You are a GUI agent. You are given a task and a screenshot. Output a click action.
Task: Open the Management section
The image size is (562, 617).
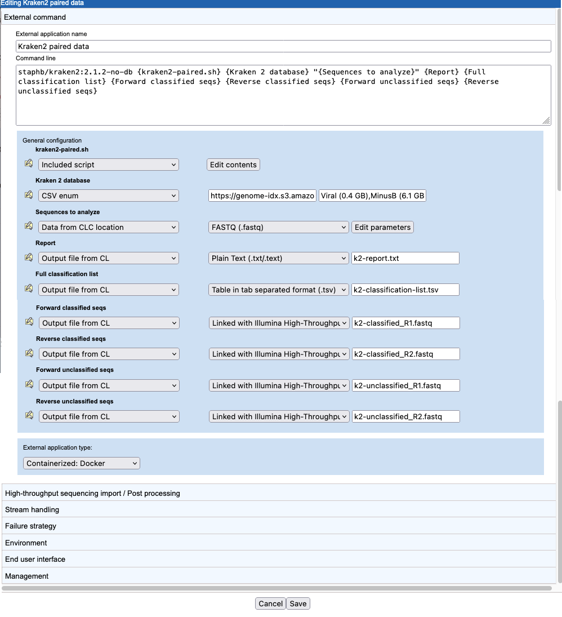(x=26, y=576)
